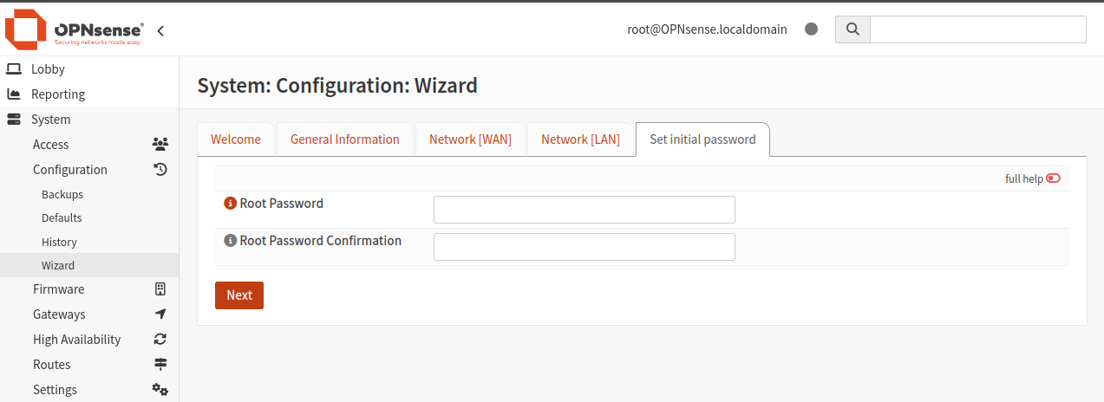Click the OPNsense logo
Image resolution: width=1104 pixels, height=402 pixels.
75,29
